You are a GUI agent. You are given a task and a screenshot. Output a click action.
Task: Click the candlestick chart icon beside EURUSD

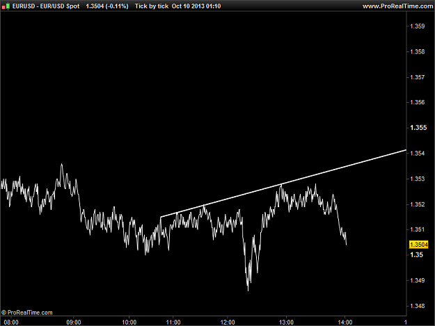coord(6,6)
